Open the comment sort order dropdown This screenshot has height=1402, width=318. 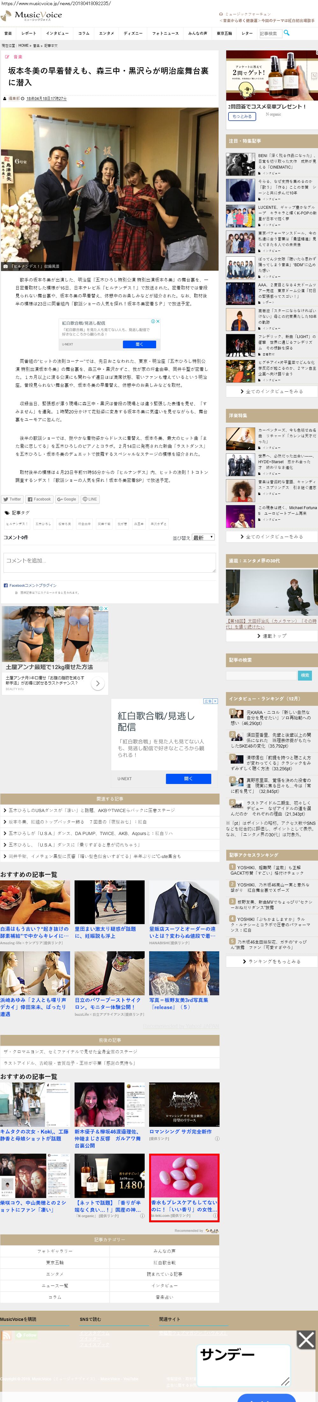[203, 537]
